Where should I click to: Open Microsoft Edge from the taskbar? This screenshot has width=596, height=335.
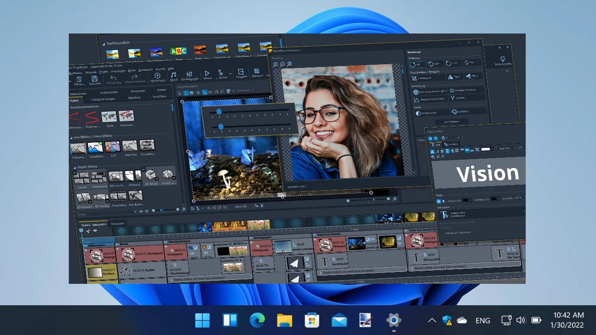click(257, 320)
